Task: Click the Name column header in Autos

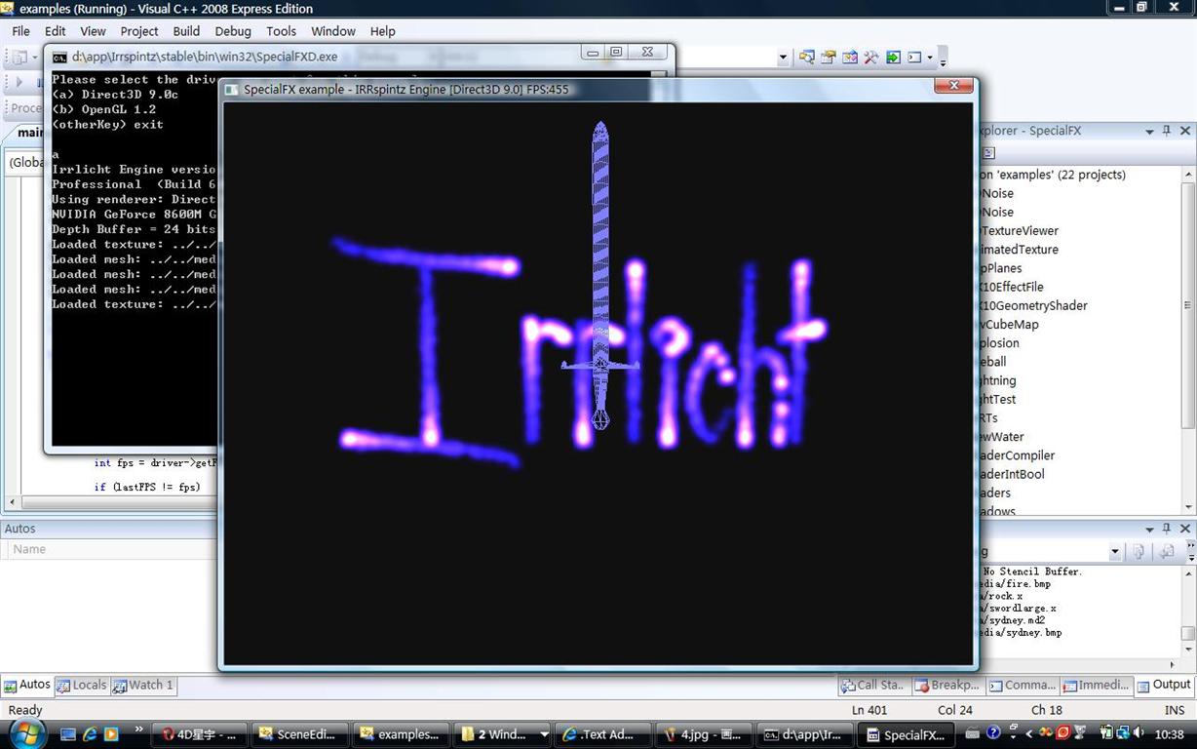Action: click(29, 549)
